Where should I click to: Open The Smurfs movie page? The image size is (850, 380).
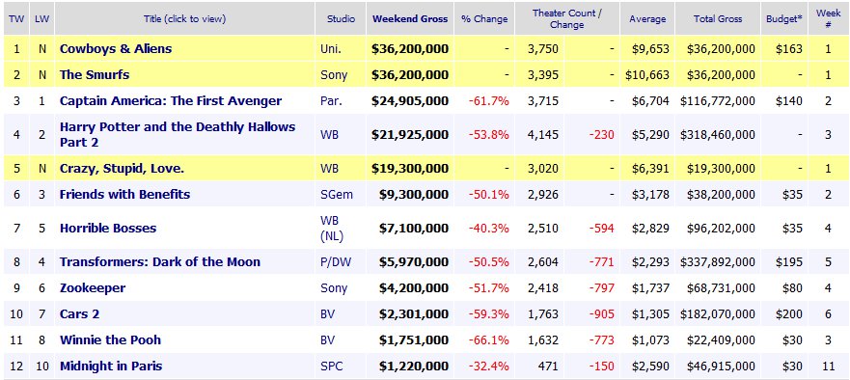(x=95, y=74)
